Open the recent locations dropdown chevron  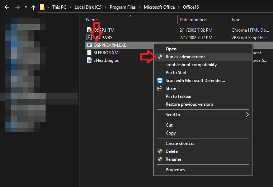[x=26, y=7]
